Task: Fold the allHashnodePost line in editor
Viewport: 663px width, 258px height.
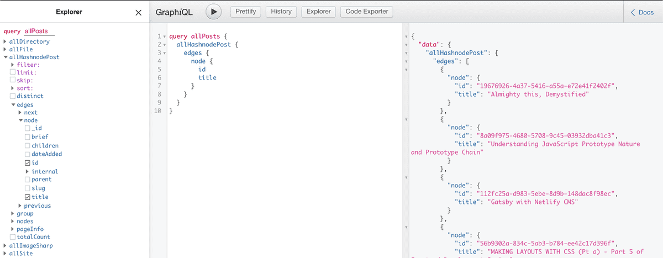Action: point(164,45)
